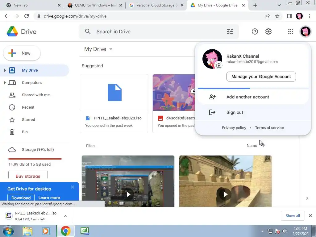Click the Action Center flag icon

click(277, 231)
